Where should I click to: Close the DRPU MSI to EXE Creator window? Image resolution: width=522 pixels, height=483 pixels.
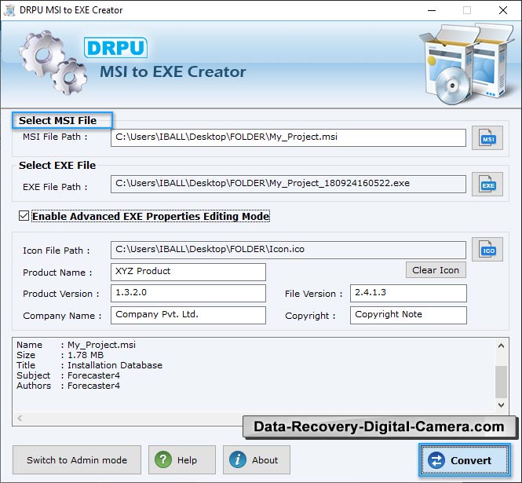503,10
